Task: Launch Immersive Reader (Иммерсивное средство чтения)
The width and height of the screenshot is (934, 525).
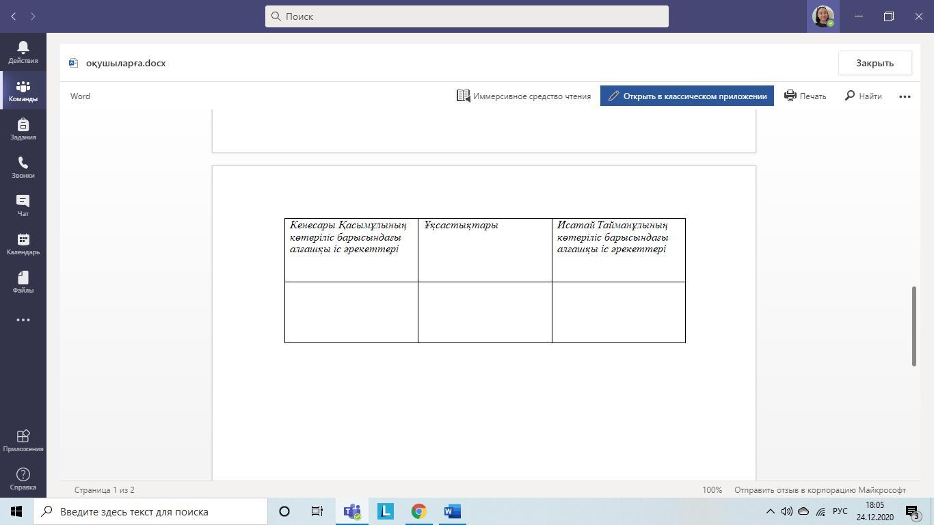Action: coord(524,96)
